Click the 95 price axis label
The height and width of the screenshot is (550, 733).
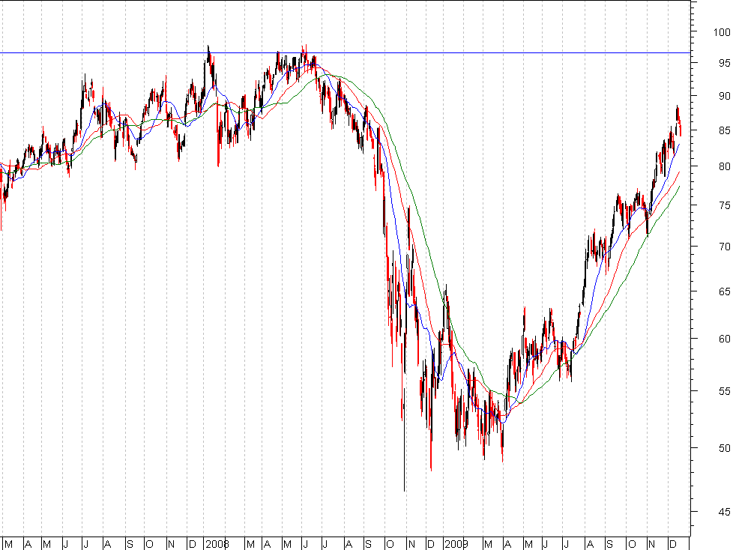pos(724,63)
